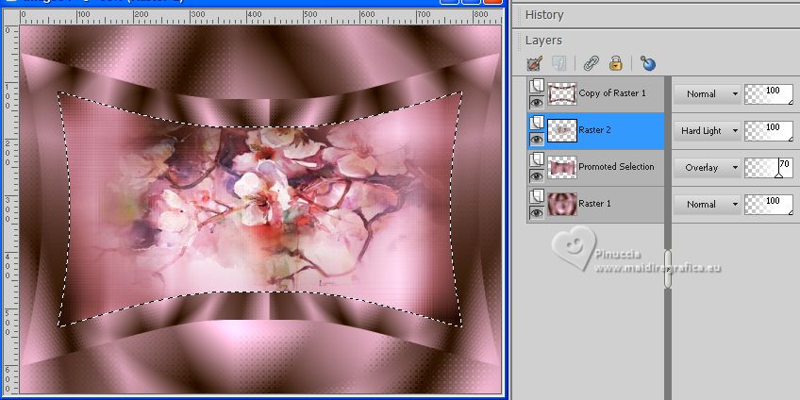Click the raster type icon of Raster 2
800x400 pixels.
[x=537, y=123]
